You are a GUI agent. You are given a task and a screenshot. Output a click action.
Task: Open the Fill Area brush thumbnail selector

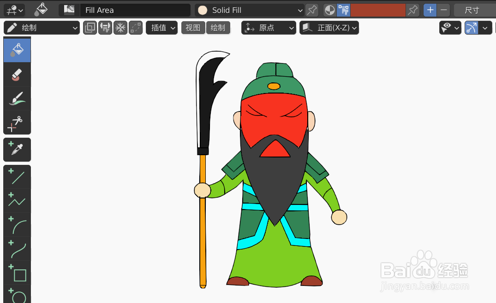click(69, 10)
